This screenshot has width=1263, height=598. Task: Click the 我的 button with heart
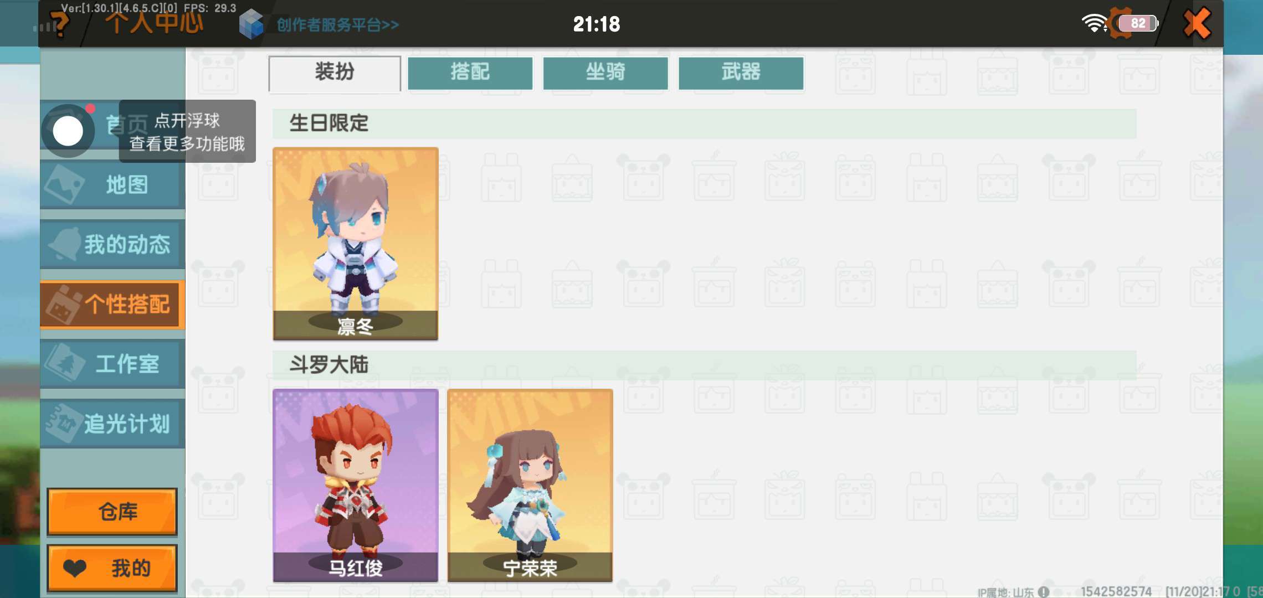click(x=112, y=568)
